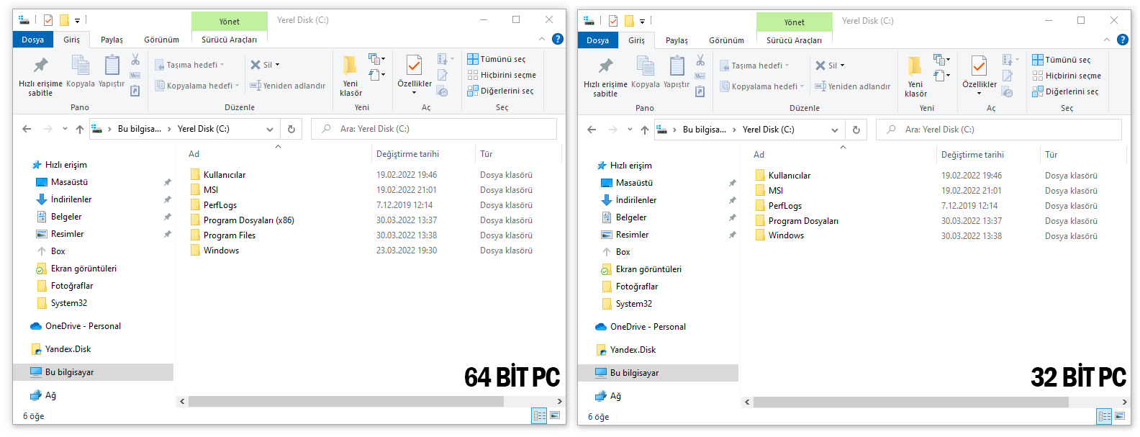Click Yeni klasör icon in the 32 BİT window
Screen dimensions: 1140x437
pyautogui.click(x=915, y=67)
